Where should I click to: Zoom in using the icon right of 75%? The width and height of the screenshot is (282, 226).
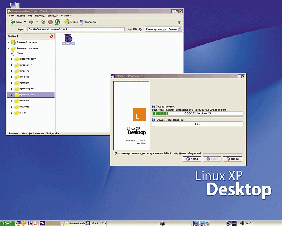[140, 29]
